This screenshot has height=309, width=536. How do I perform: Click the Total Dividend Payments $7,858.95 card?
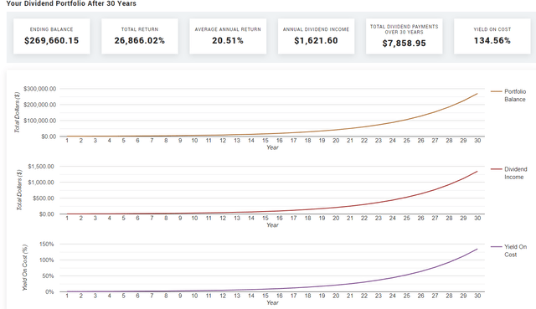(404, 36)
